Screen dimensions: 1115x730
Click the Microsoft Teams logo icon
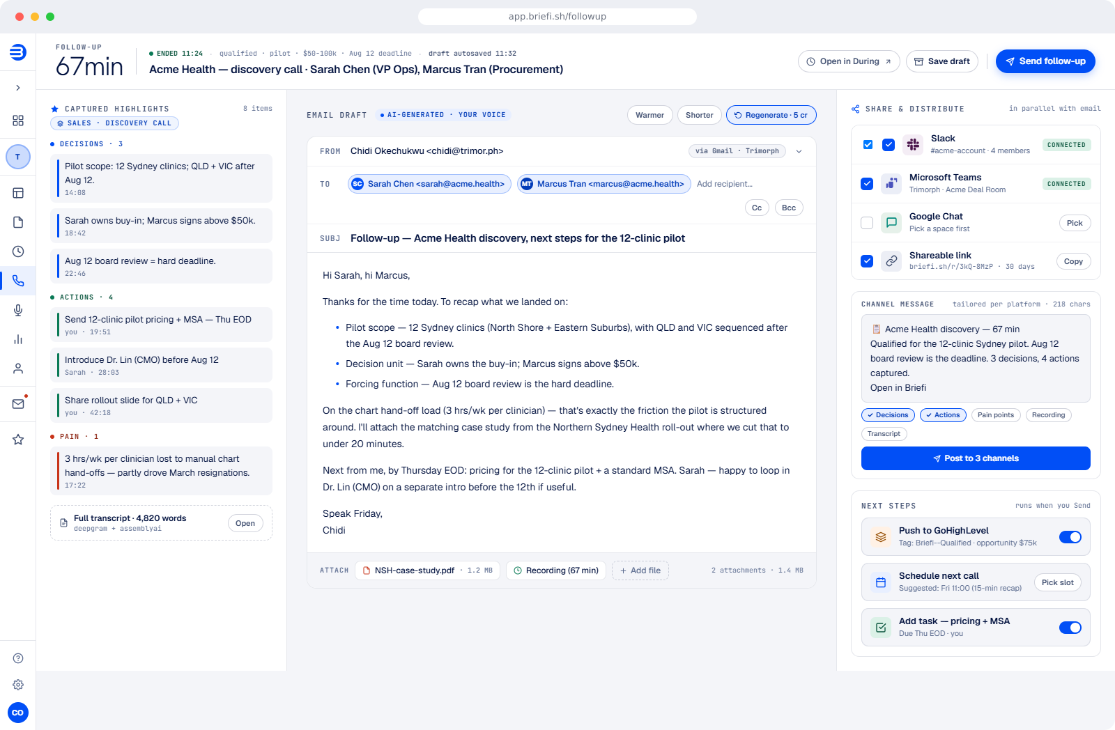click(891, 184)
